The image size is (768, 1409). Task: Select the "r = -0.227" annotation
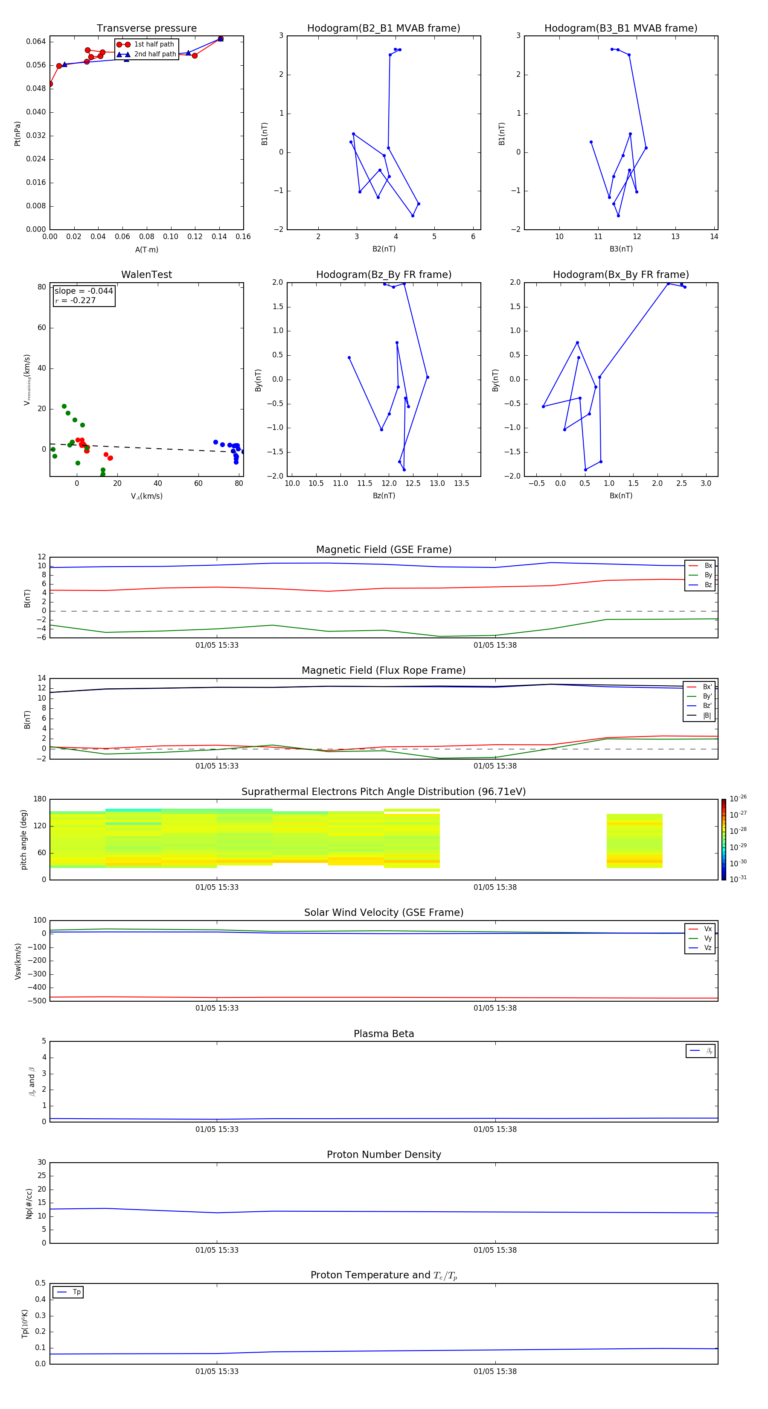click(x=76, y=300)
